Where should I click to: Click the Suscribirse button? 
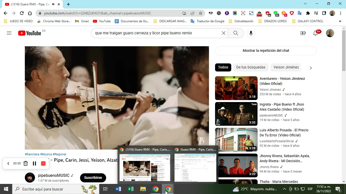coord(93,178)
